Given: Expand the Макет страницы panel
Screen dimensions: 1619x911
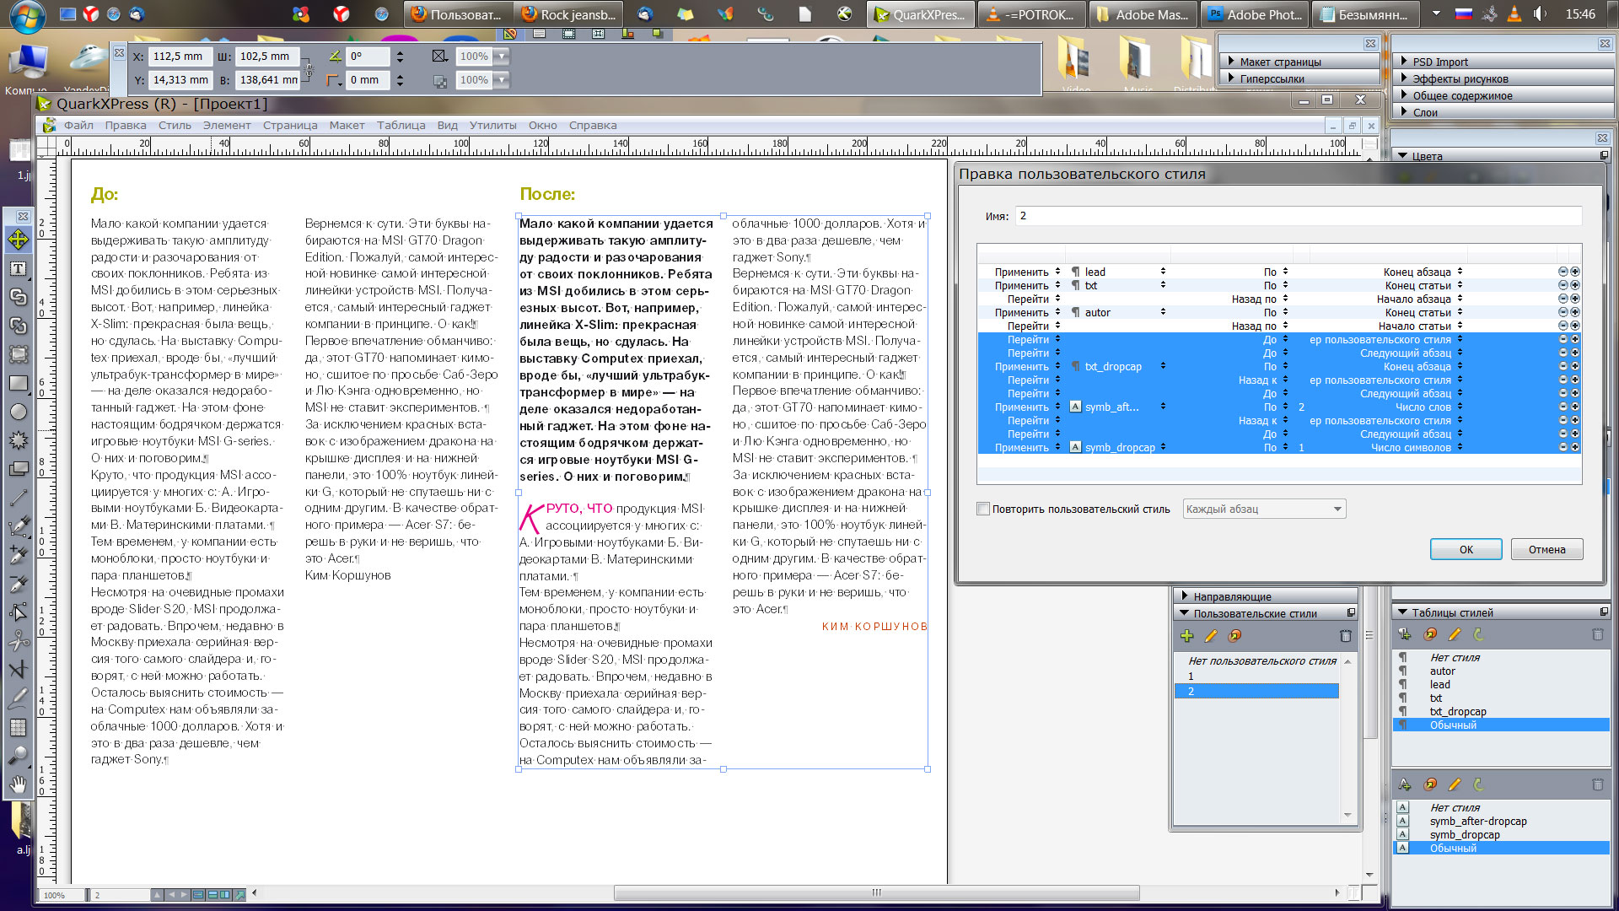Looking at the screenshot, I should 1231,62.
